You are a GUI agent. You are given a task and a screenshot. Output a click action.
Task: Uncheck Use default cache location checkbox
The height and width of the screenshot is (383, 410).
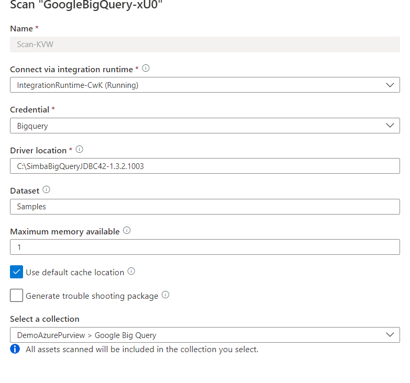(16, 272)
